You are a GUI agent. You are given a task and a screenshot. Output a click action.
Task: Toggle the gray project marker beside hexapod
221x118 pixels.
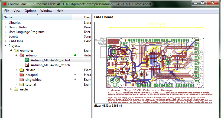75,75
